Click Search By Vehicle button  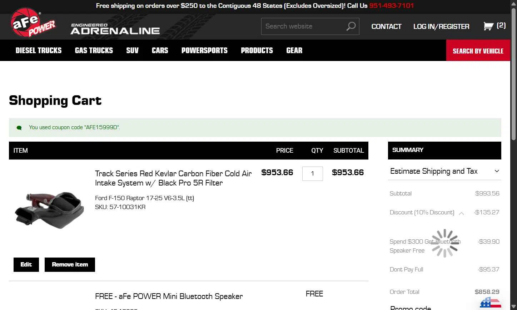point(478,50)
